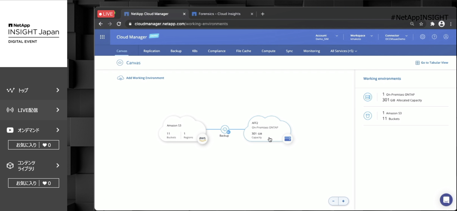Open the browser three-dot menu
The height and width of the screenshot is (211, 457).
(451, 24)
